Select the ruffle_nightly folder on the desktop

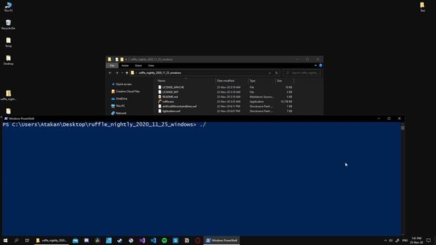click(8, 95)
